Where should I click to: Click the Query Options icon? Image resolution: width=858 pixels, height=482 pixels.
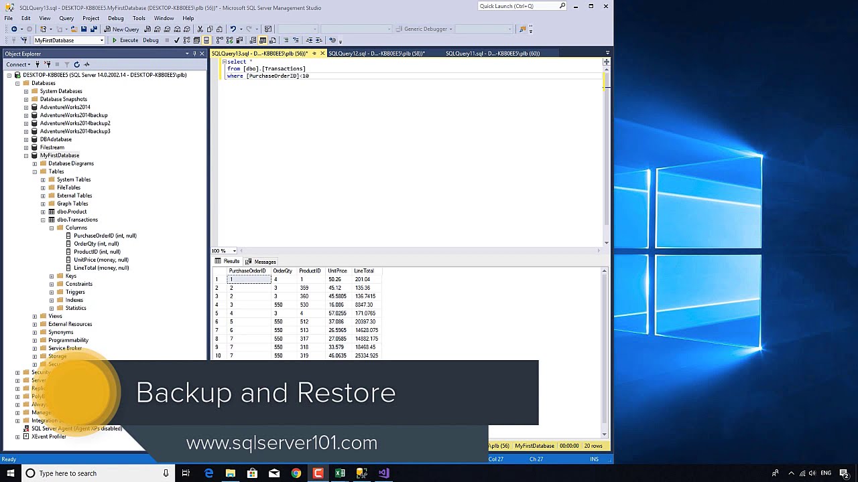196,40
